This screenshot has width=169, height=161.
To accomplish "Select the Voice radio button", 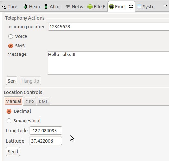I will (11, 36).
